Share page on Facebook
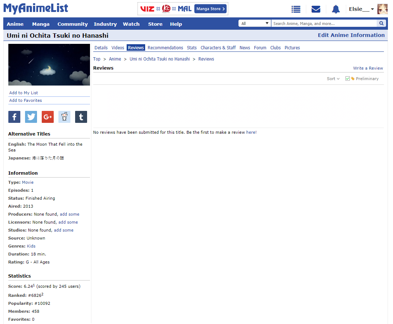393x324 pixels. (x=14, y=117)
